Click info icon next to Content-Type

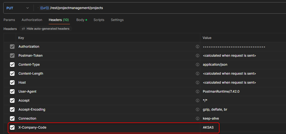tap(198, 65)
